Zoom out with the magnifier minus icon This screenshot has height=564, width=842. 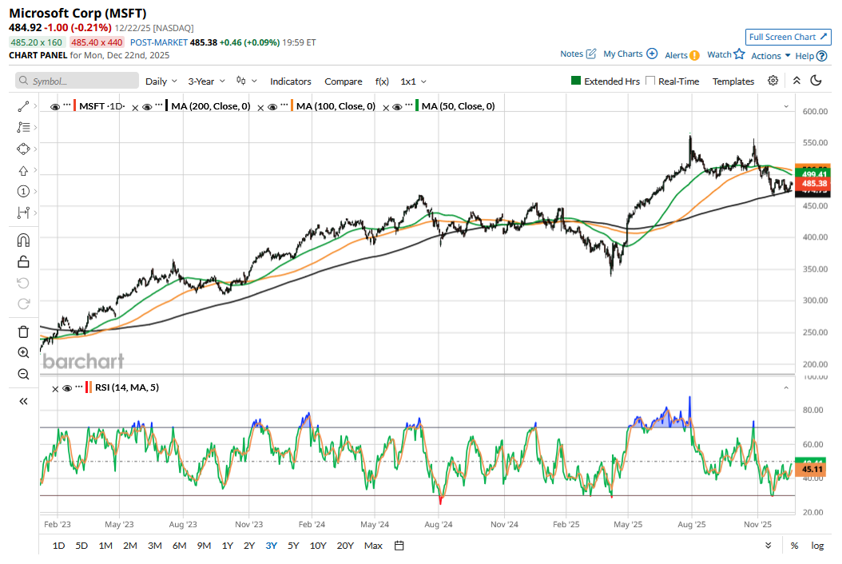pyautogui.click(x=23, y=374)
